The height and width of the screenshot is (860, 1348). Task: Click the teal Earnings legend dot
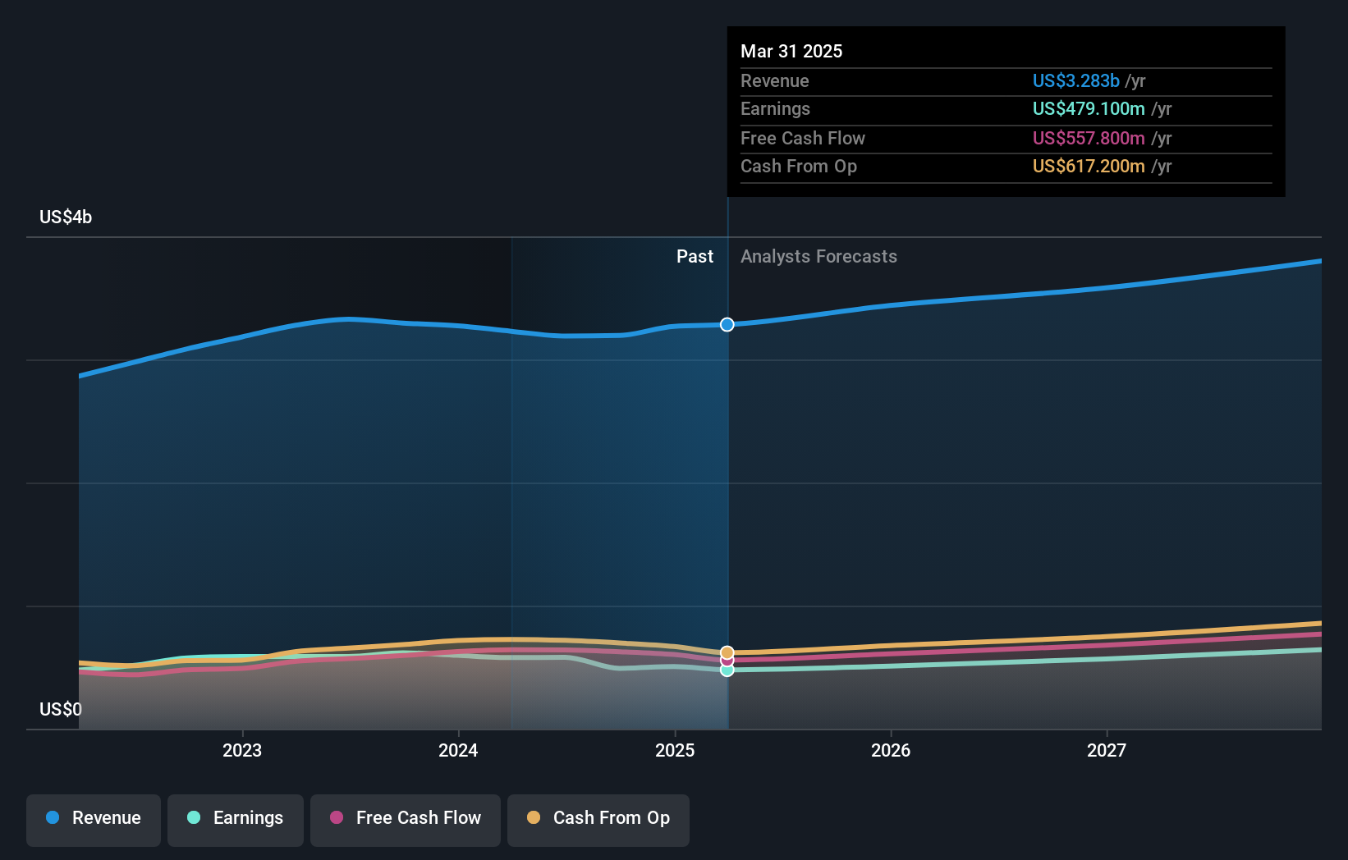click(192, 819)
